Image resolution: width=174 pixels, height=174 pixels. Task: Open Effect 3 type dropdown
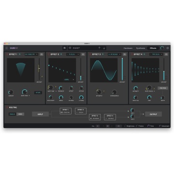pyautogui.click(x=115, y=55)
